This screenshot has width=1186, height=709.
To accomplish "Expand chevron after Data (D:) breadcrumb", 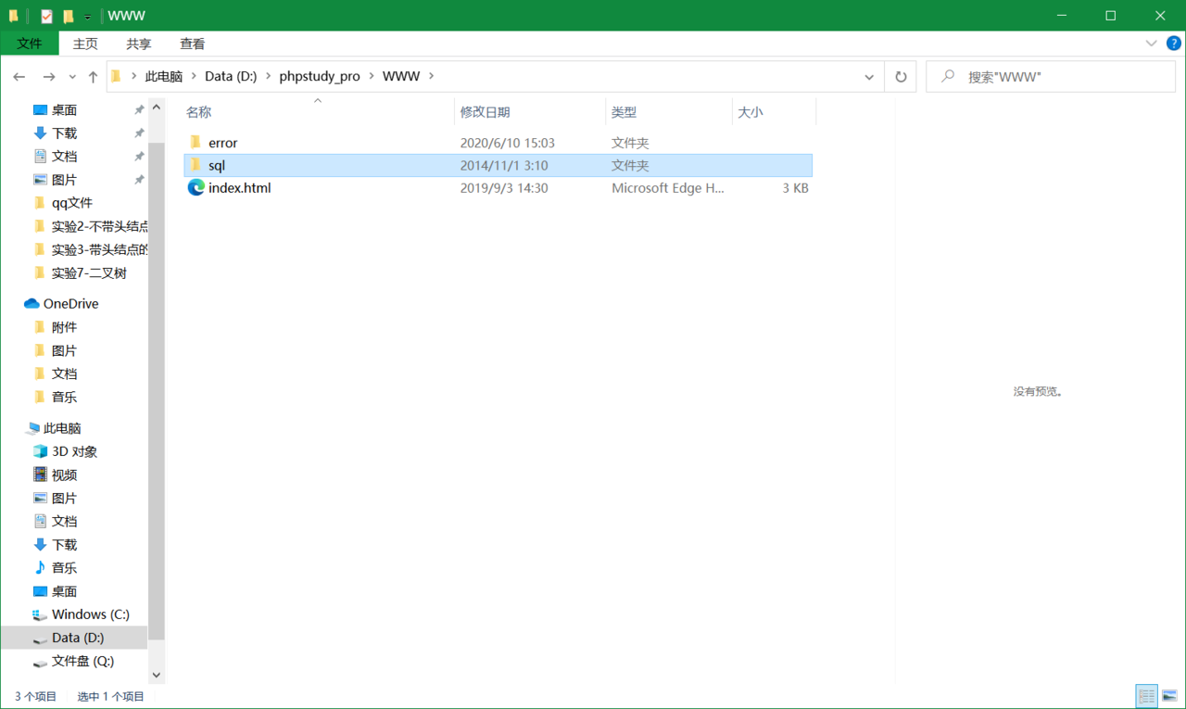I will point(268,77).
